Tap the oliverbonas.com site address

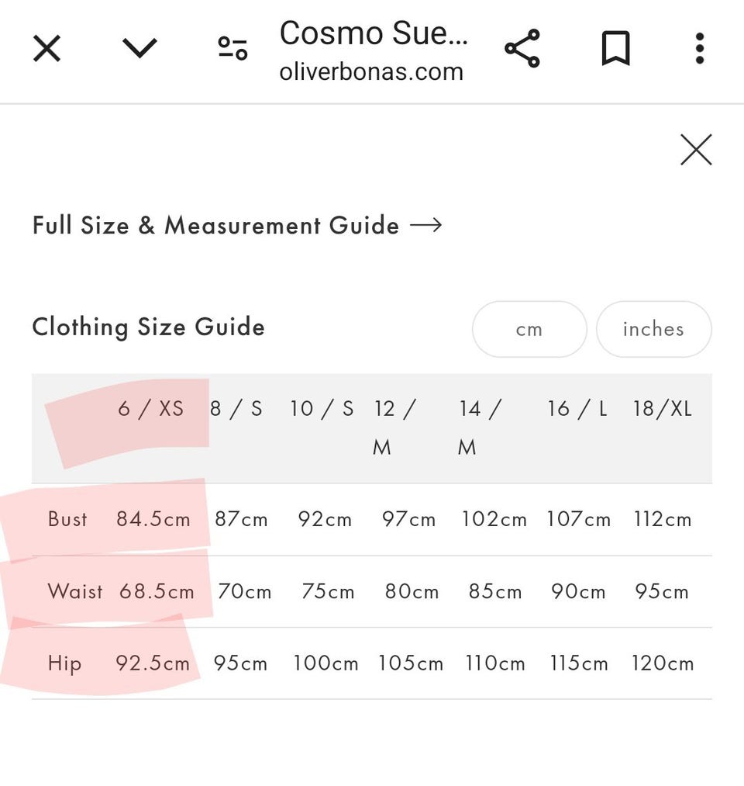371,72
